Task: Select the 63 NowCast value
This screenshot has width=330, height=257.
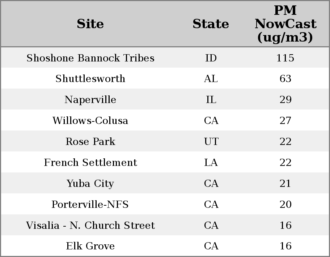Action: (285, 79)
